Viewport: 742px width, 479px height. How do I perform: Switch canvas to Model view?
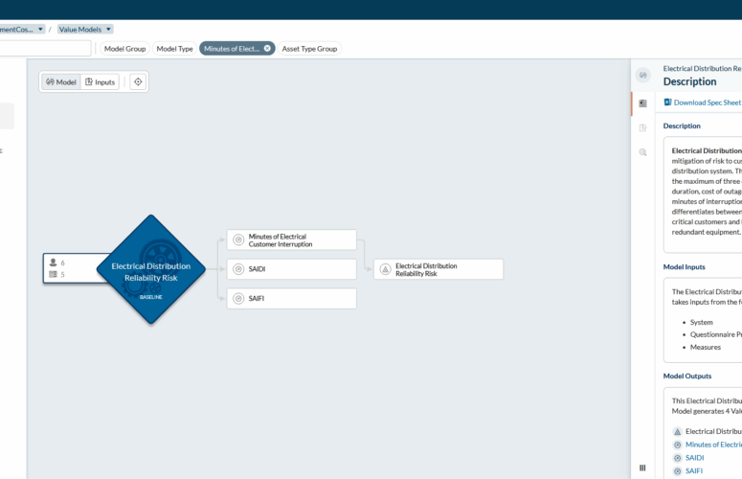[60, 82]
